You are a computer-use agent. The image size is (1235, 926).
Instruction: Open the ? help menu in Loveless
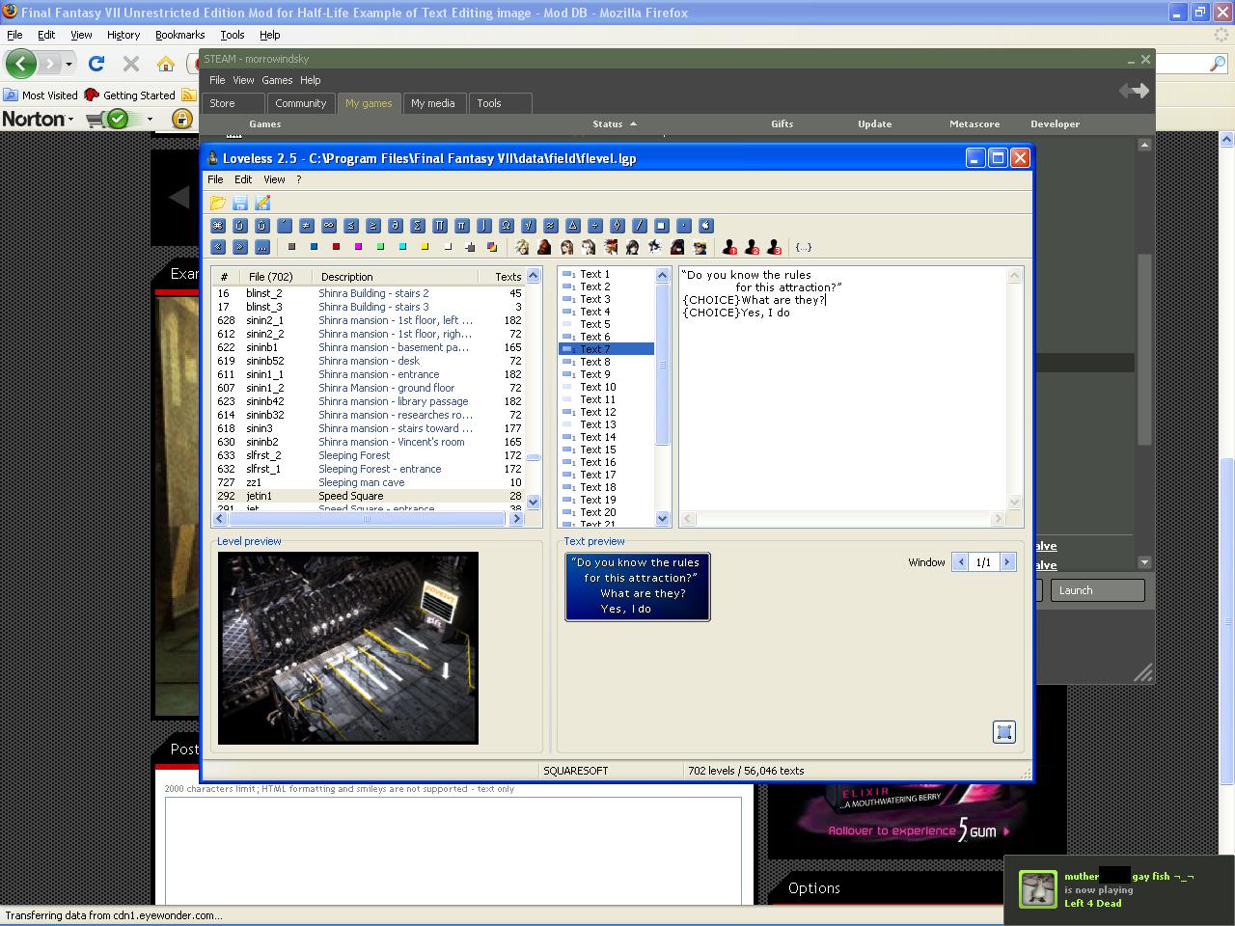click(299, 179)
